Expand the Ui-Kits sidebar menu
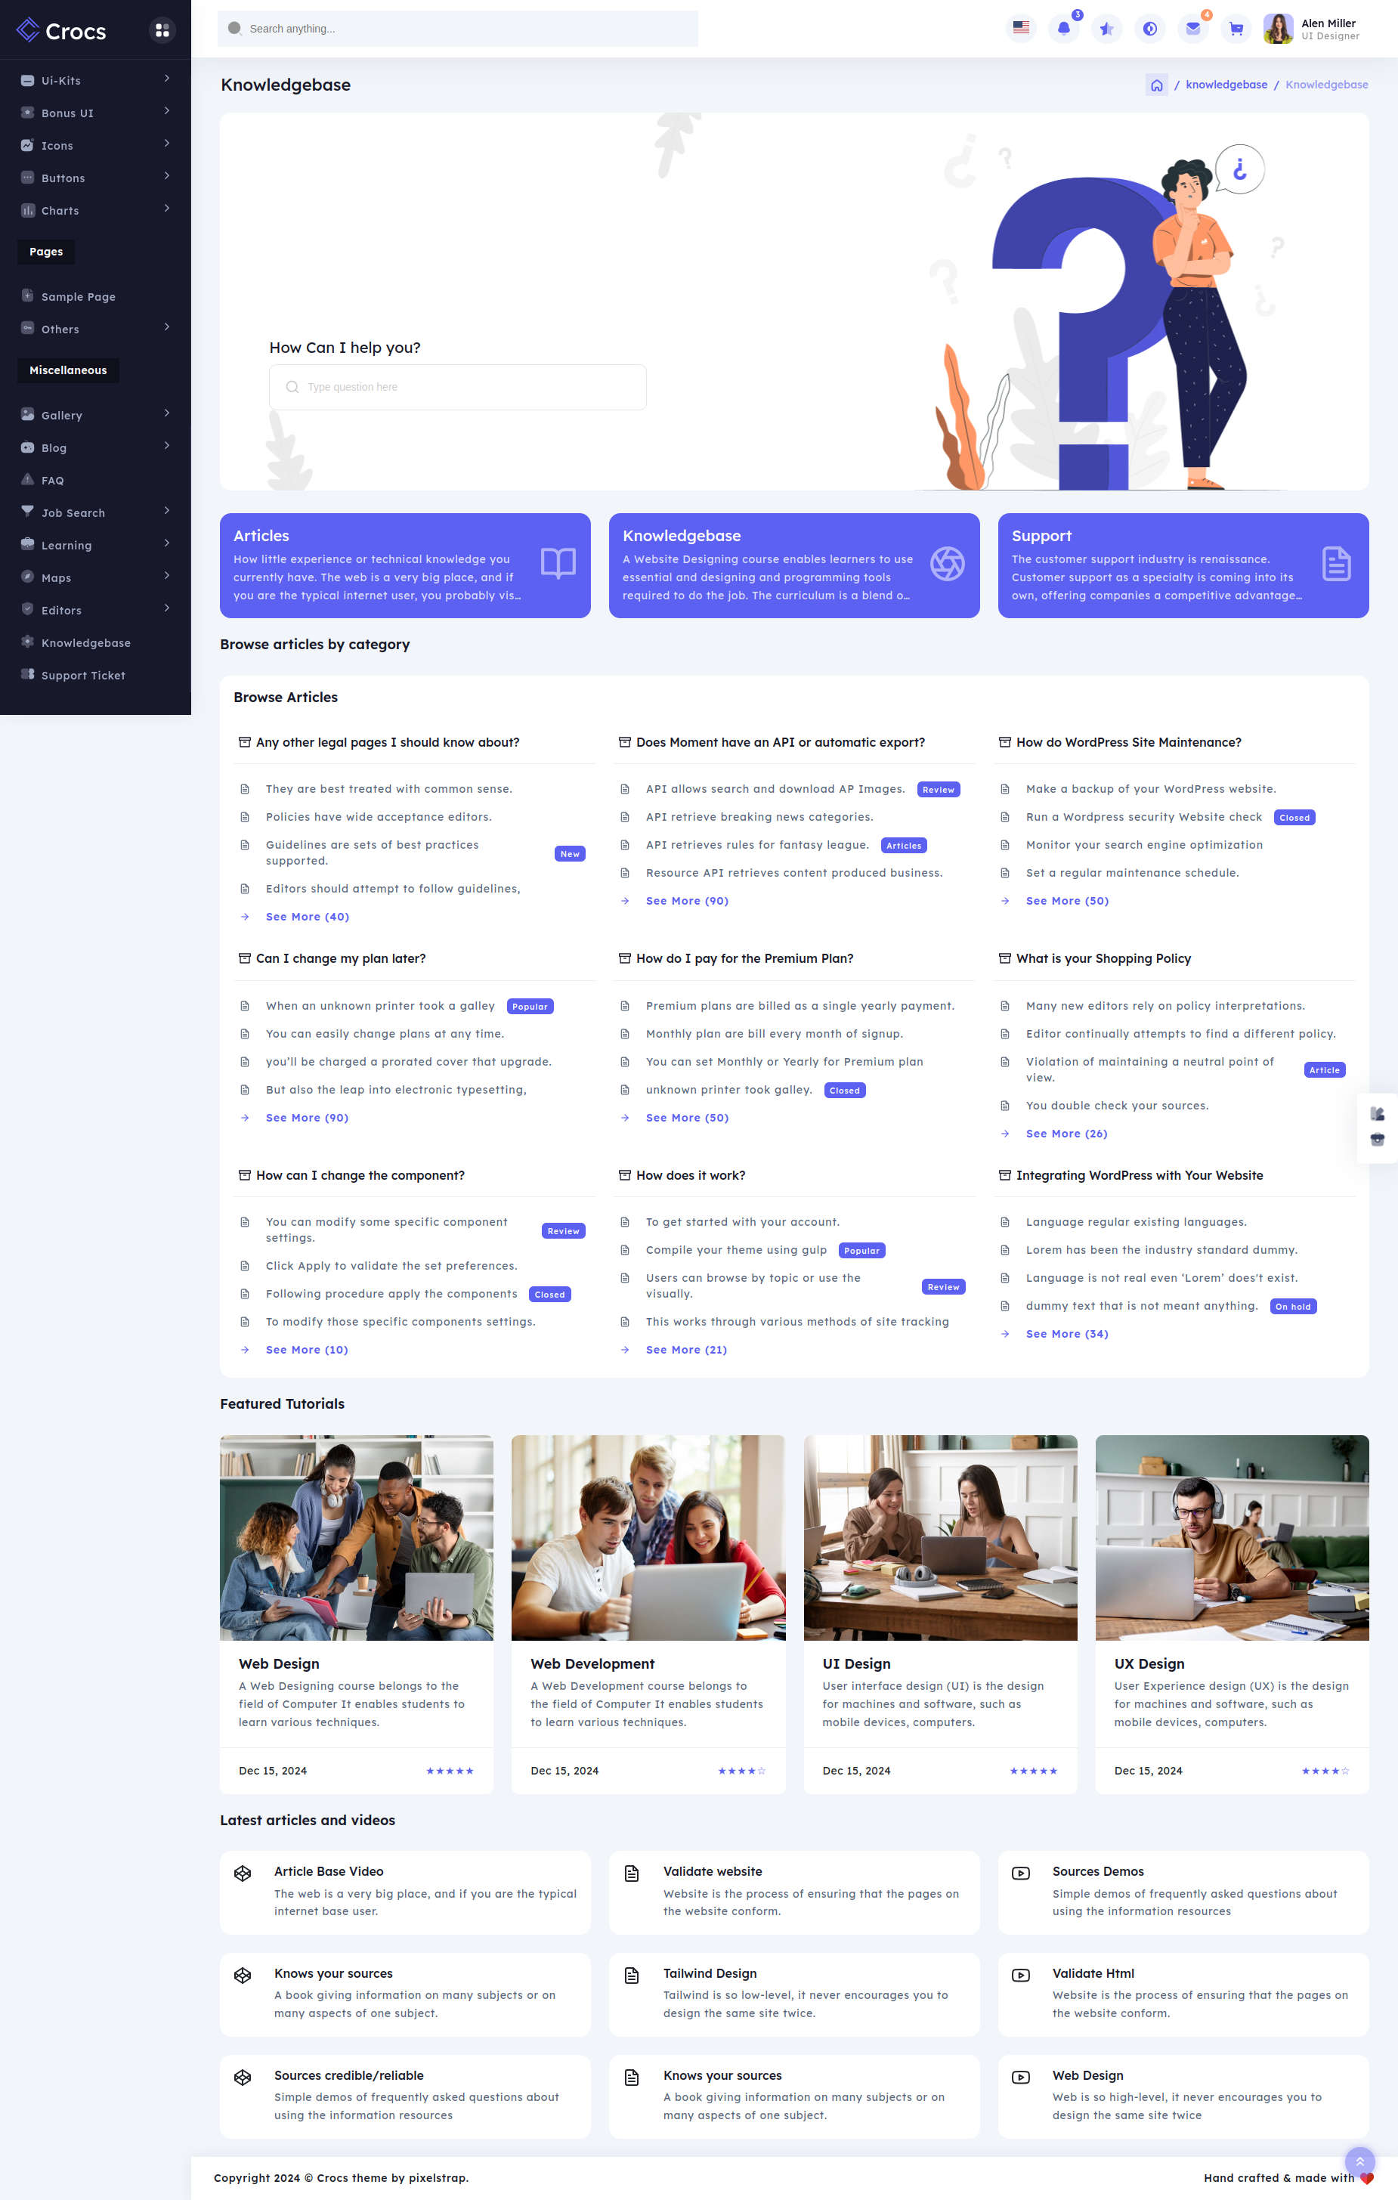The height and width of the screenshot is (2200, 1398). click(x=95, y=80)
